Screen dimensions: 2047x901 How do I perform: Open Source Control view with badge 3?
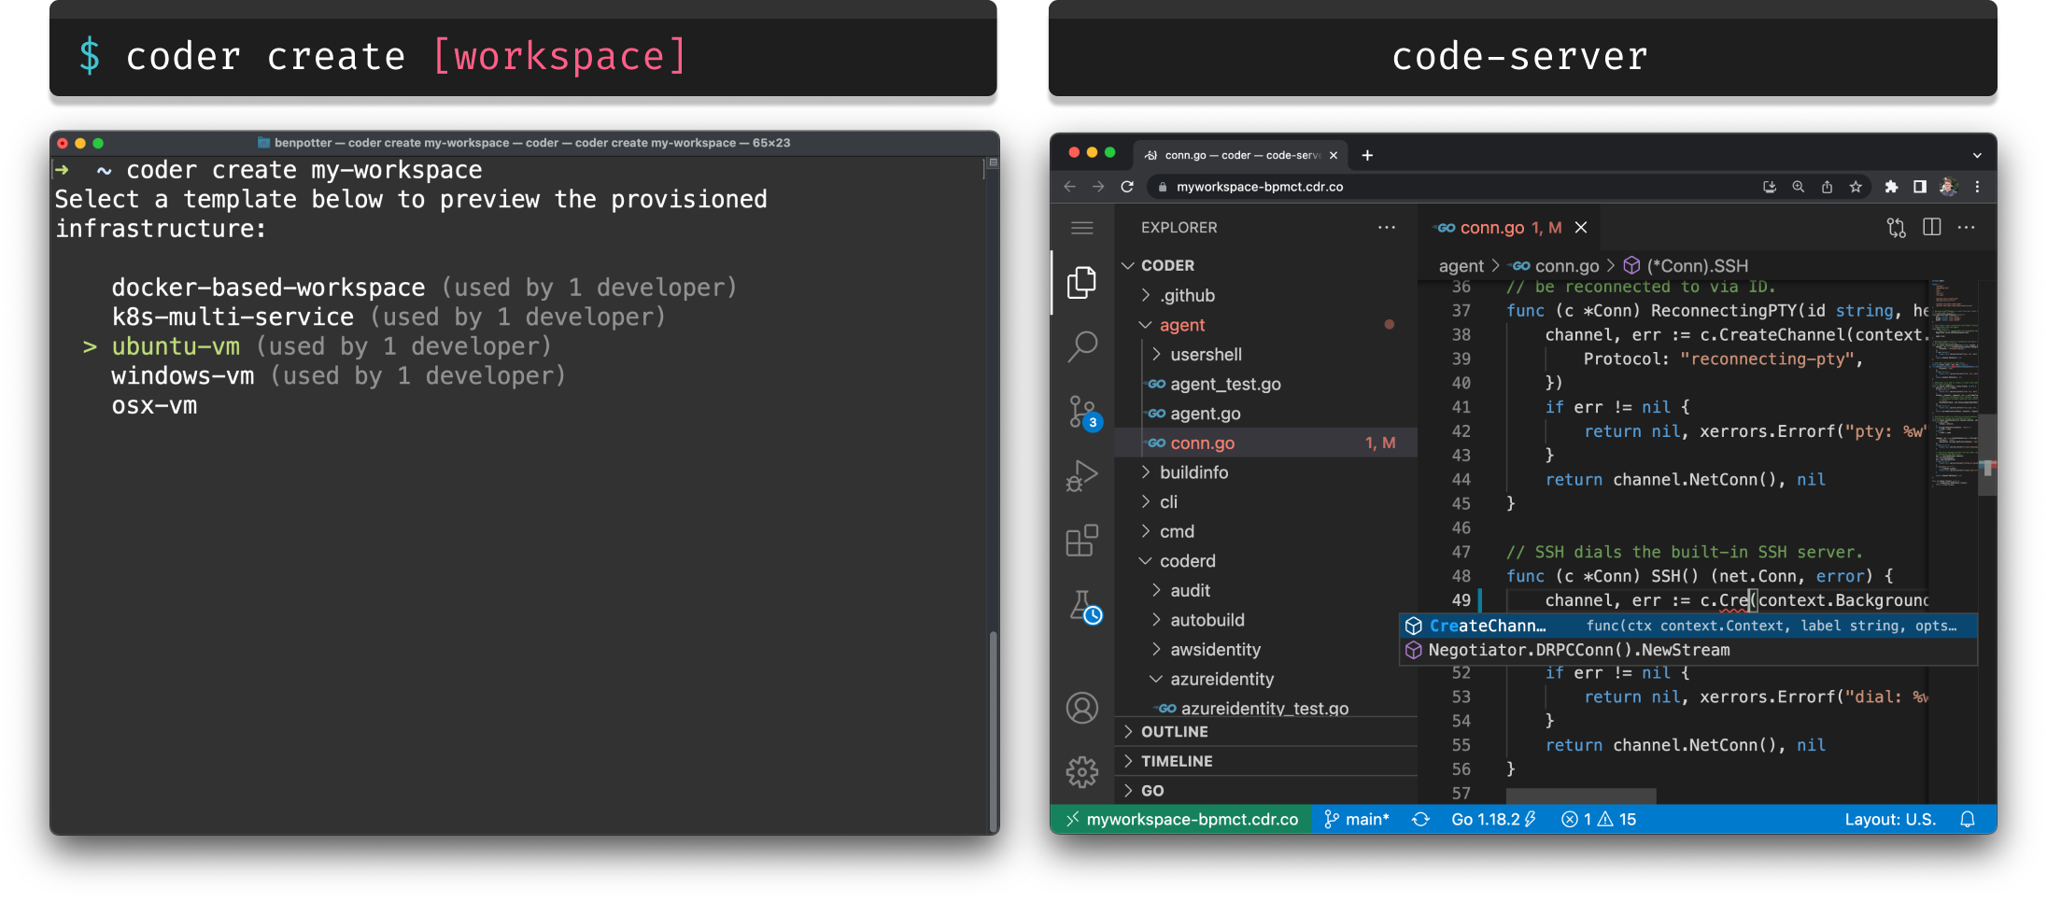point(1083,412)
